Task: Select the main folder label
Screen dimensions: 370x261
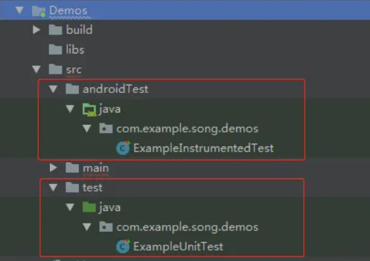Action: click(x=96, y=168)
